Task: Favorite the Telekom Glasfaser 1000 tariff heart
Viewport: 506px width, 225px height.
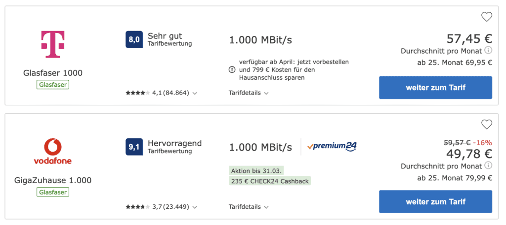Action: tap(487, 17)
